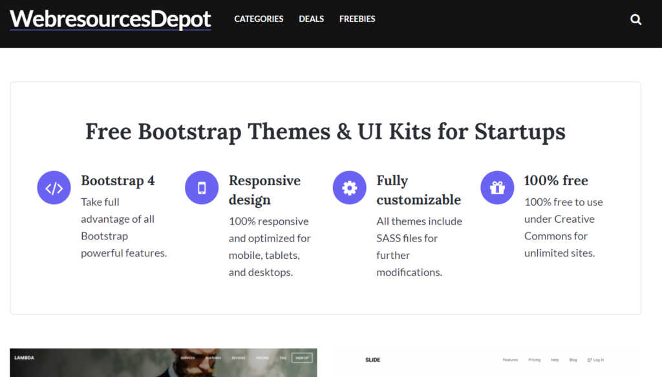Click Log in link in Slide preview
The height and width of the screenshot is (377, 662).
[x=595, y=360]
